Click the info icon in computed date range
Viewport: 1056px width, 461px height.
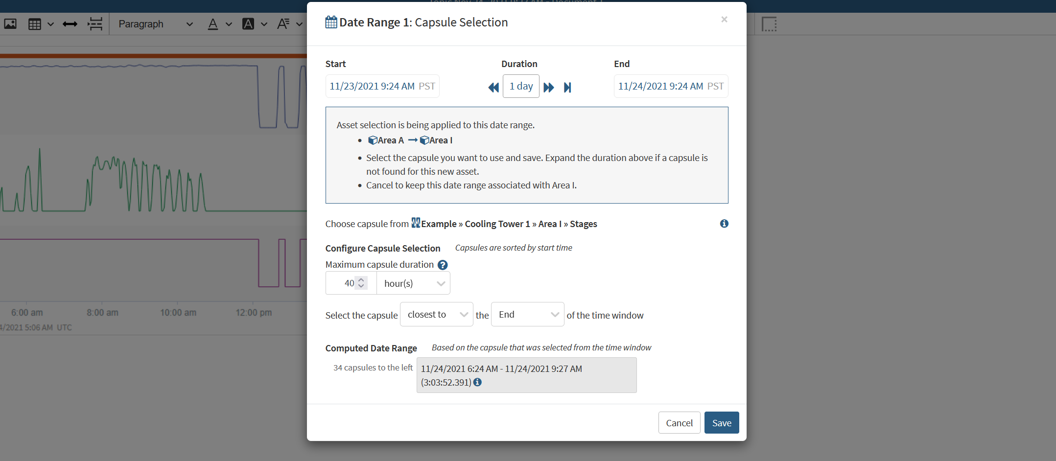[x=477, y=382]
